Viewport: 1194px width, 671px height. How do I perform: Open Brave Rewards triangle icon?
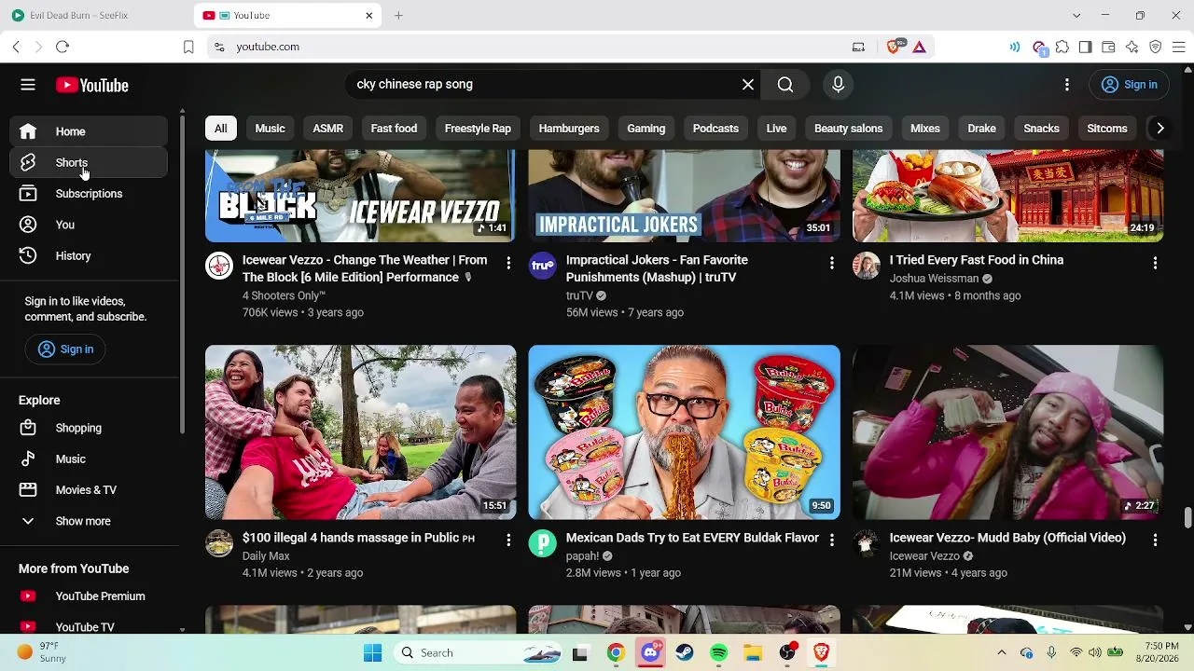pos(919,47)
